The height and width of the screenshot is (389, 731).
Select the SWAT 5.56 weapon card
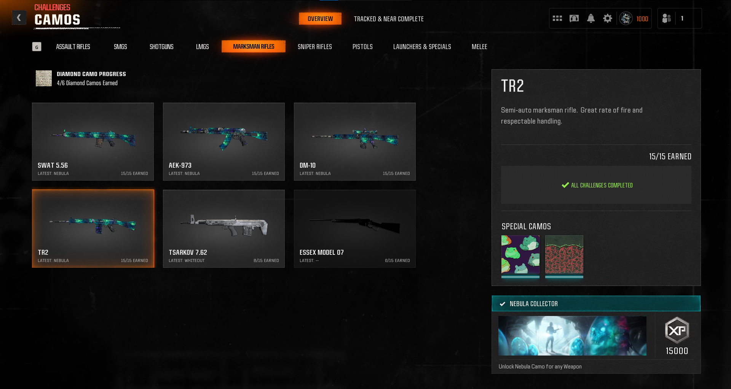(93, 141)
